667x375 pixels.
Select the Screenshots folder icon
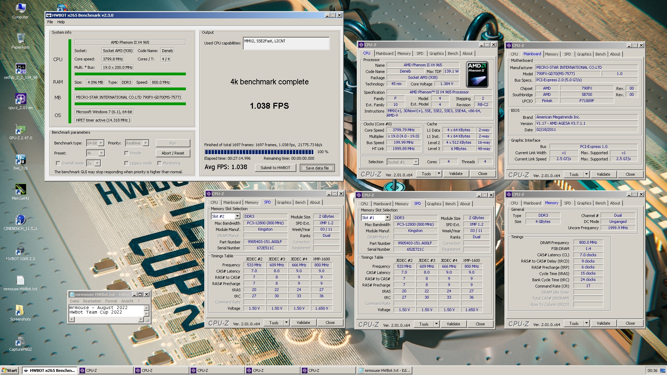coord(20,312)
